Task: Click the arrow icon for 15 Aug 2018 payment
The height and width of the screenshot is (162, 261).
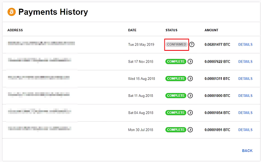Action: click(x=190, y=79)
